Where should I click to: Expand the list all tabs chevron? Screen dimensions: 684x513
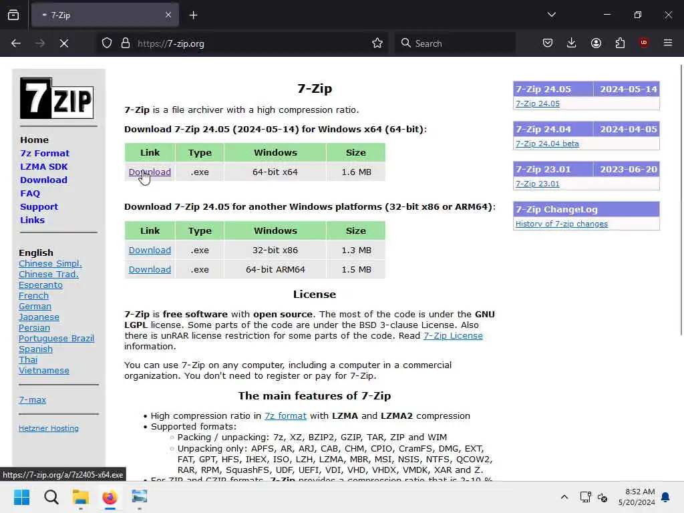click(551, 15)
